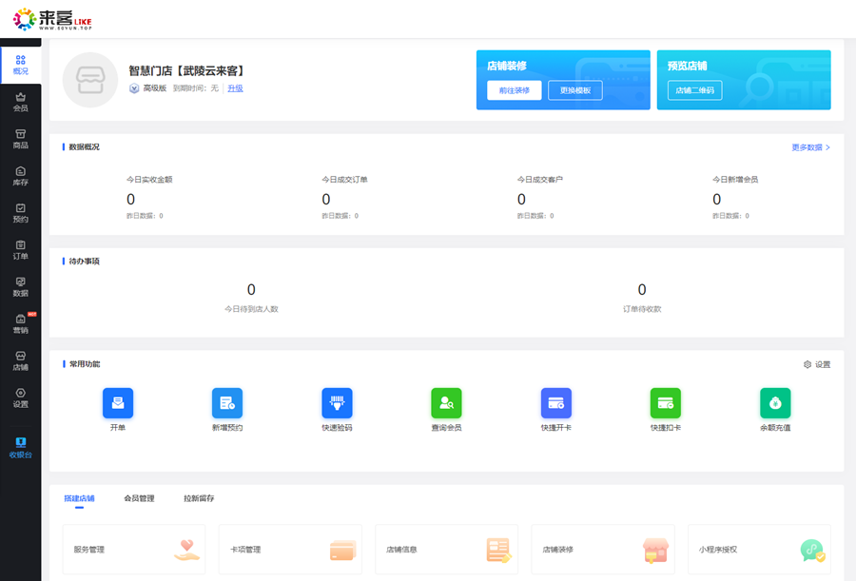The width and height of the screenshot is (856, 581).
Task: Open the 新增预约 shortcut icon
Action: point(227,403)
